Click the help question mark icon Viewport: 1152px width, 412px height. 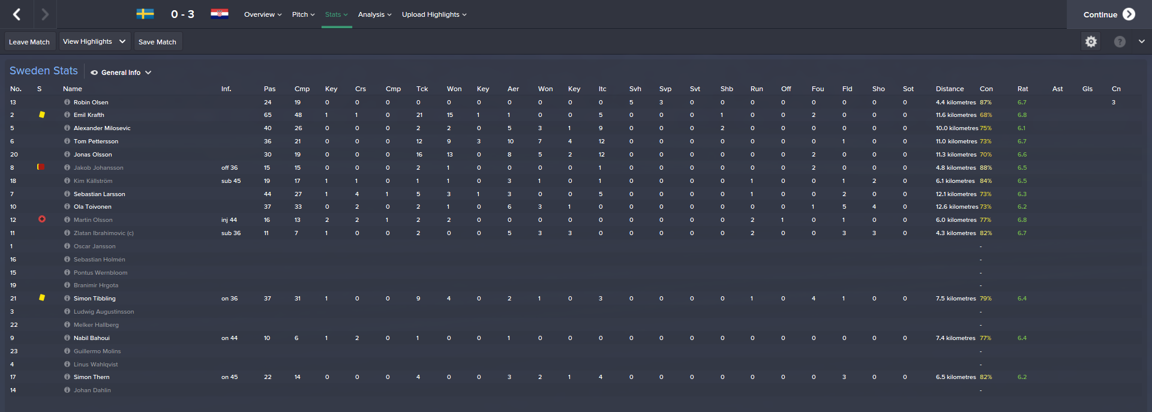pyautogui.click(x=1120, y=41)
